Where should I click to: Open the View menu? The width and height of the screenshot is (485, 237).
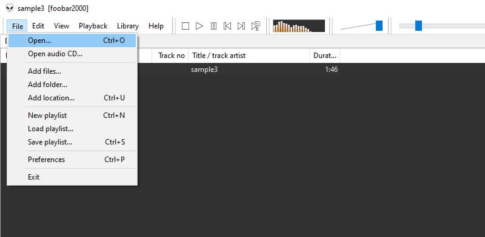click(x=61, y=26)
